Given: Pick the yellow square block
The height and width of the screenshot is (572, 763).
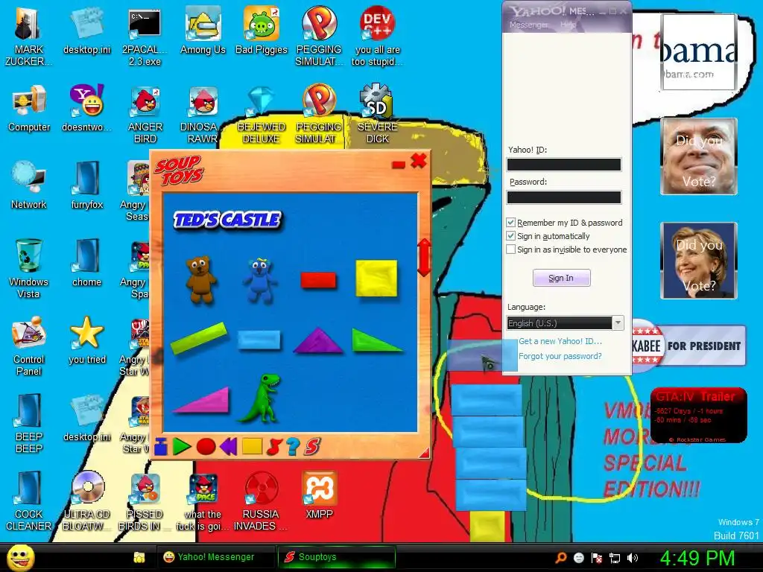Looking at the screenshot, I should [x=376, y=279].
